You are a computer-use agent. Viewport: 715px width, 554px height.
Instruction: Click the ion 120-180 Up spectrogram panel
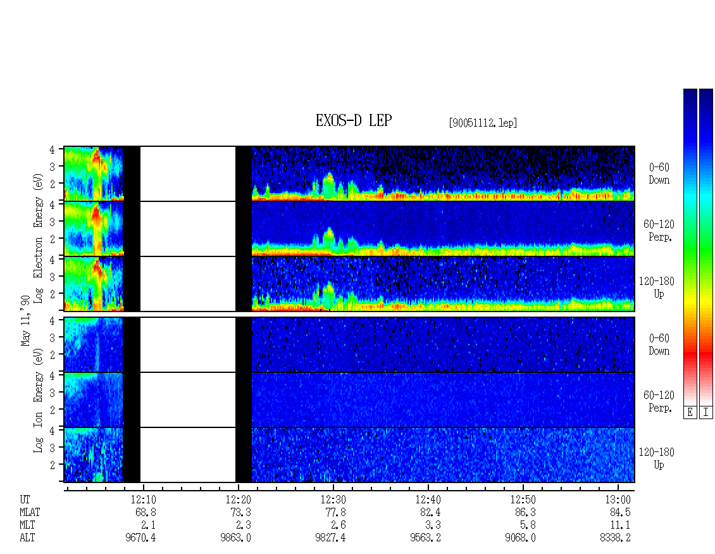coord(349,455)
